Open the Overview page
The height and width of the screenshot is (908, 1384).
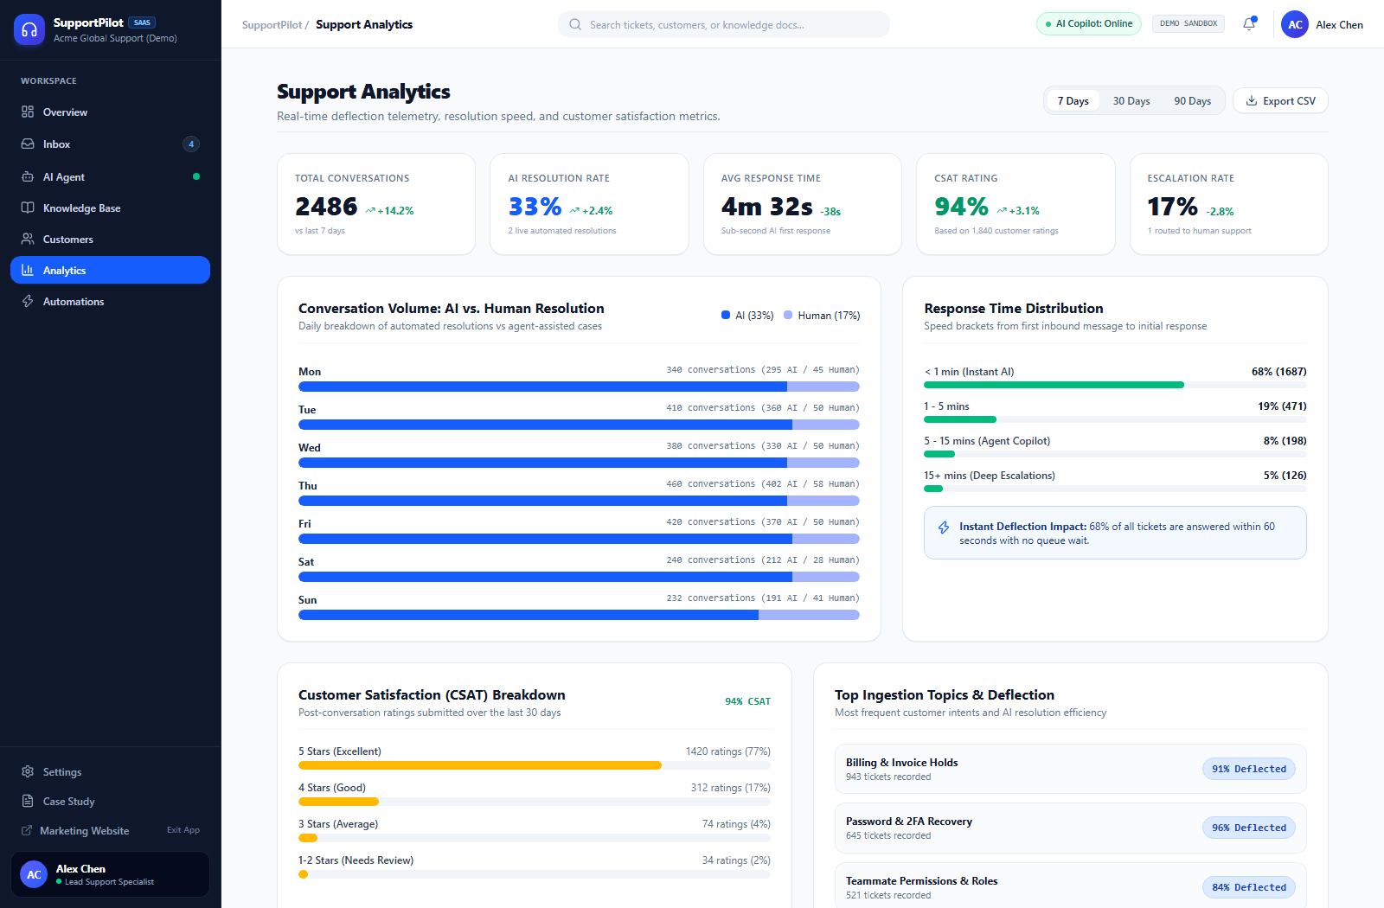click(110, 112)
